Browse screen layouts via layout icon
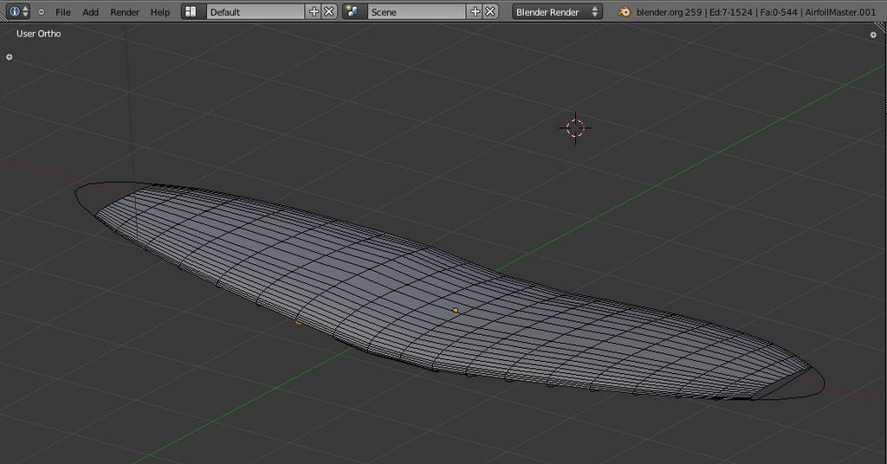887x464 pixels. click(193, 11)
